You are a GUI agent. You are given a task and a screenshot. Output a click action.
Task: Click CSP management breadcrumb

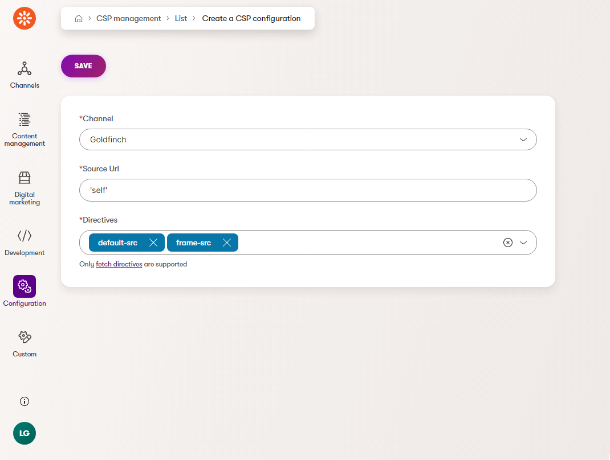coord(128,18)
